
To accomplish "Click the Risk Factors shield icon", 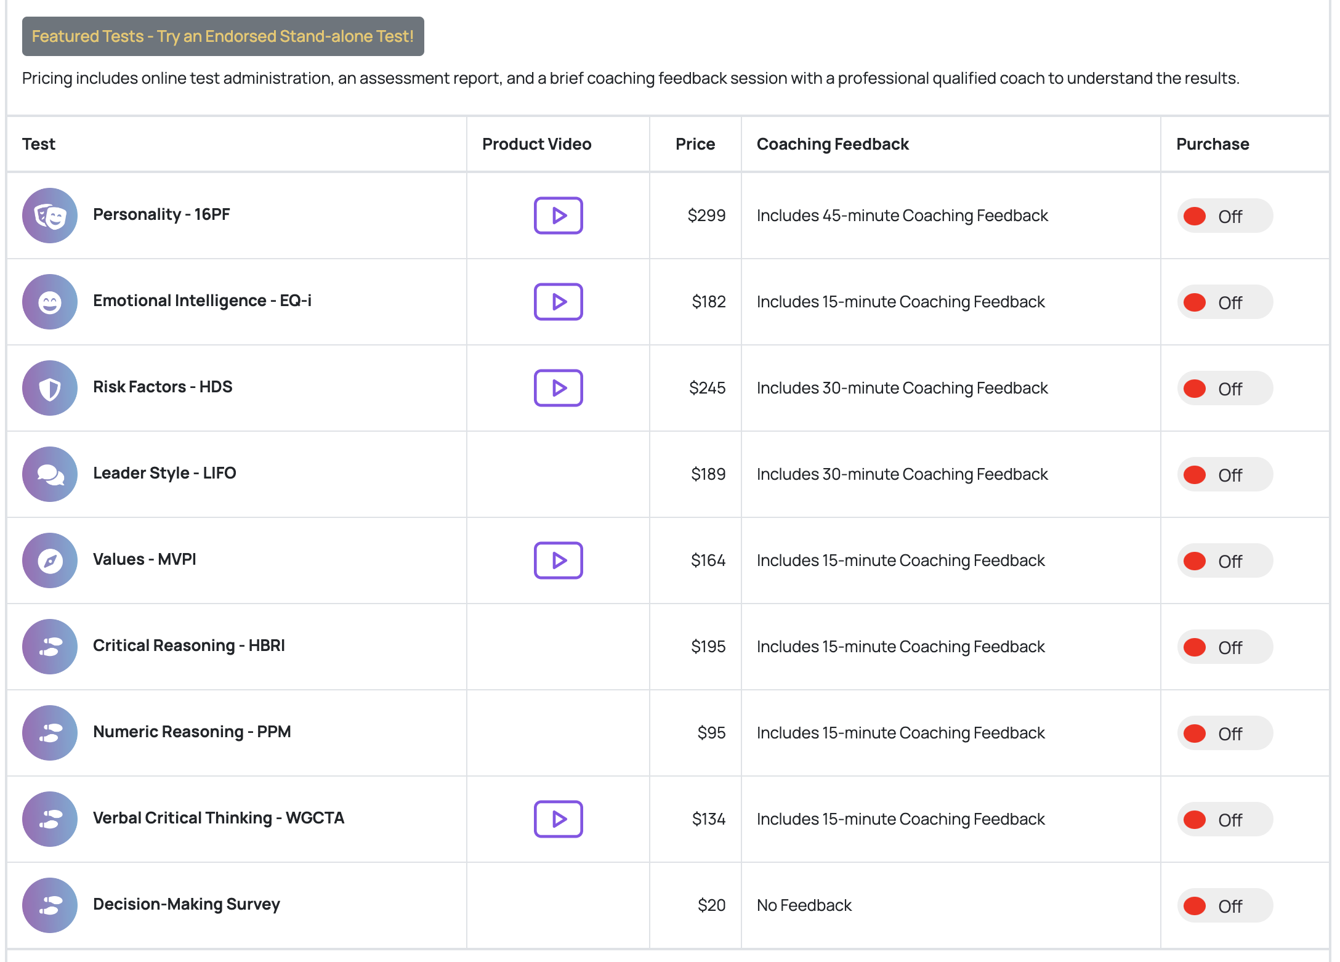I will pos(50,388).
